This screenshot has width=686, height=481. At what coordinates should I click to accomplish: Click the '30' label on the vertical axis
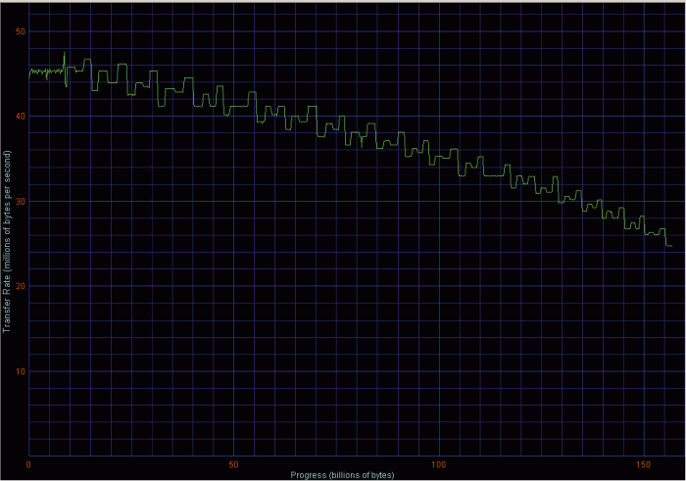[x=20, y=201]
